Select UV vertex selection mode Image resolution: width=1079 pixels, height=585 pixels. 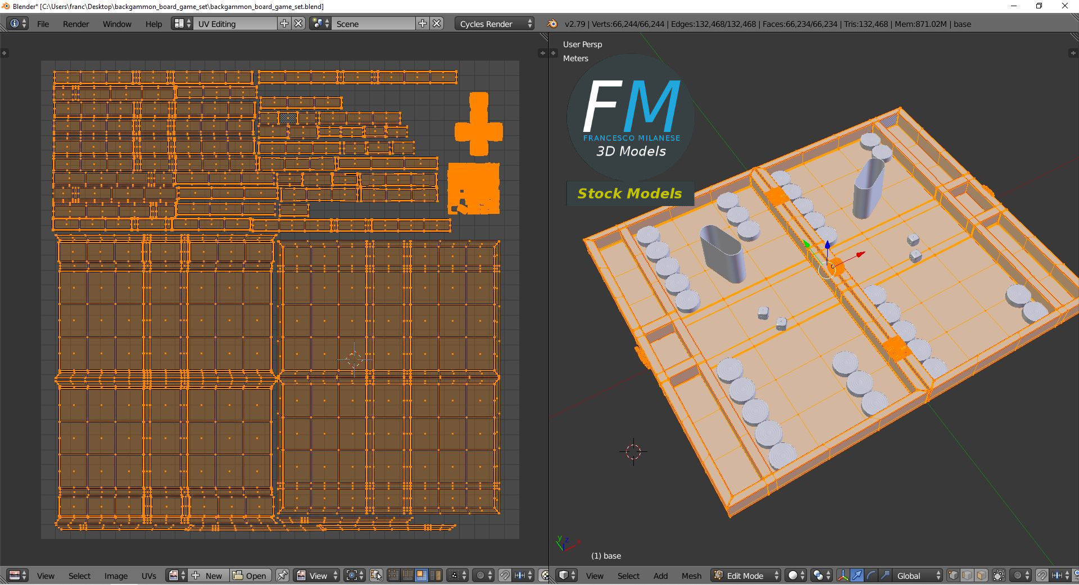pyautogui.click(x=393, y=575)
